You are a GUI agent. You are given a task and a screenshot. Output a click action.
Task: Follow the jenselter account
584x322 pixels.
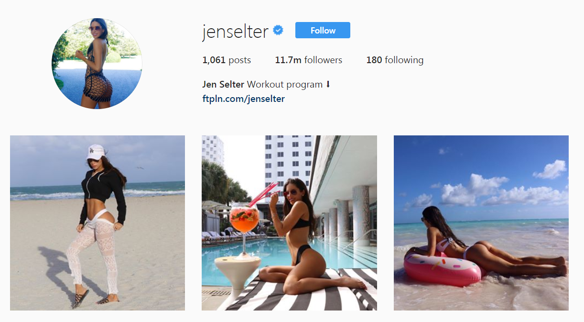click(x=323, y=30)
